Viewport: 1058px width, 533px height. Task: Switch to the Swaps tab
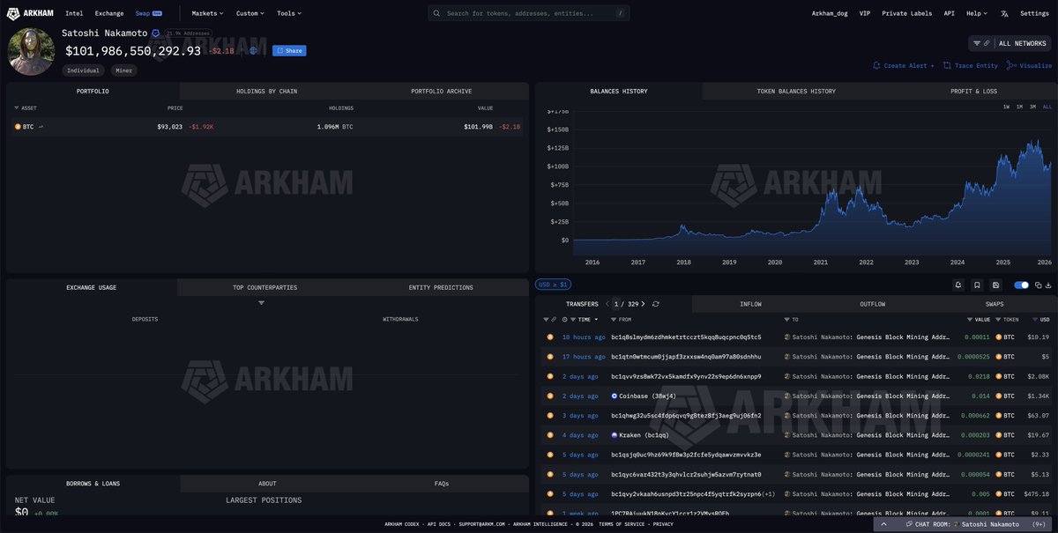point(995,304)
